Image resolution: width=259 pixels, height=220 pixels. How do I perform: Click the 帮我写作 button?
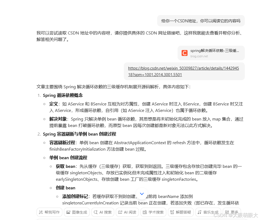click(49, 212)
